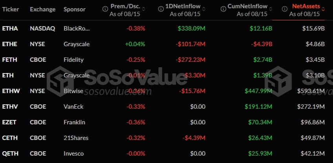Open the CETH ticker entry

10,138
